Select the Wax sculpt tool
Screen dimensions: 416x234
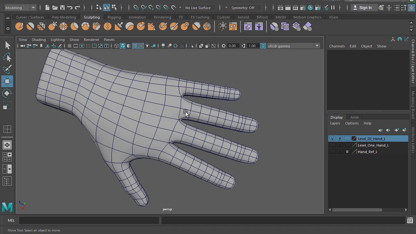coord(130,27)
